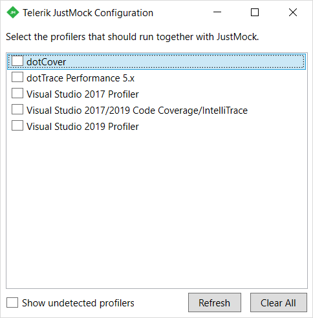Select the Visual Studio 2017/2019 Code Coverage/IntelliTrace label

tap(137, 111)
